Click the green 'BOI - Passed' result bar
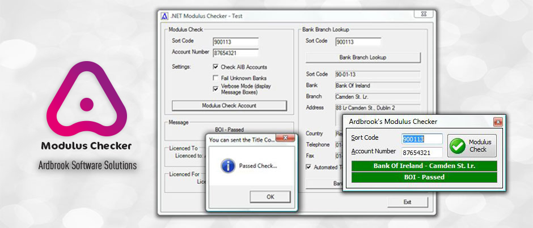The height and width of the screenshot is (228, 533). 424,177
